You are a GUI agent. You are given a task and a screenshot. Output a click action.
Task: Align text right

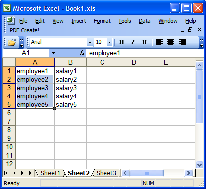pos(182,42)
